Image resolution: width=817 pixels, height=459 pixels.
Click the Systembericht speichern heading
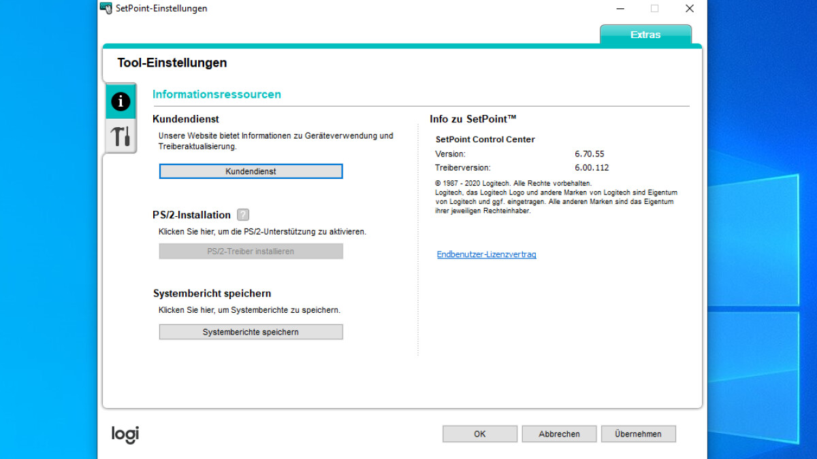point(212,294)
